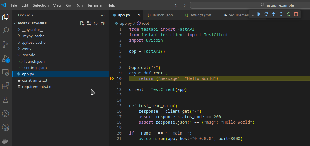This screenshot has height=146, width=310.
Task: Click Restart debugging green icon
Action: pyautogui.click(x=288, y=14)
